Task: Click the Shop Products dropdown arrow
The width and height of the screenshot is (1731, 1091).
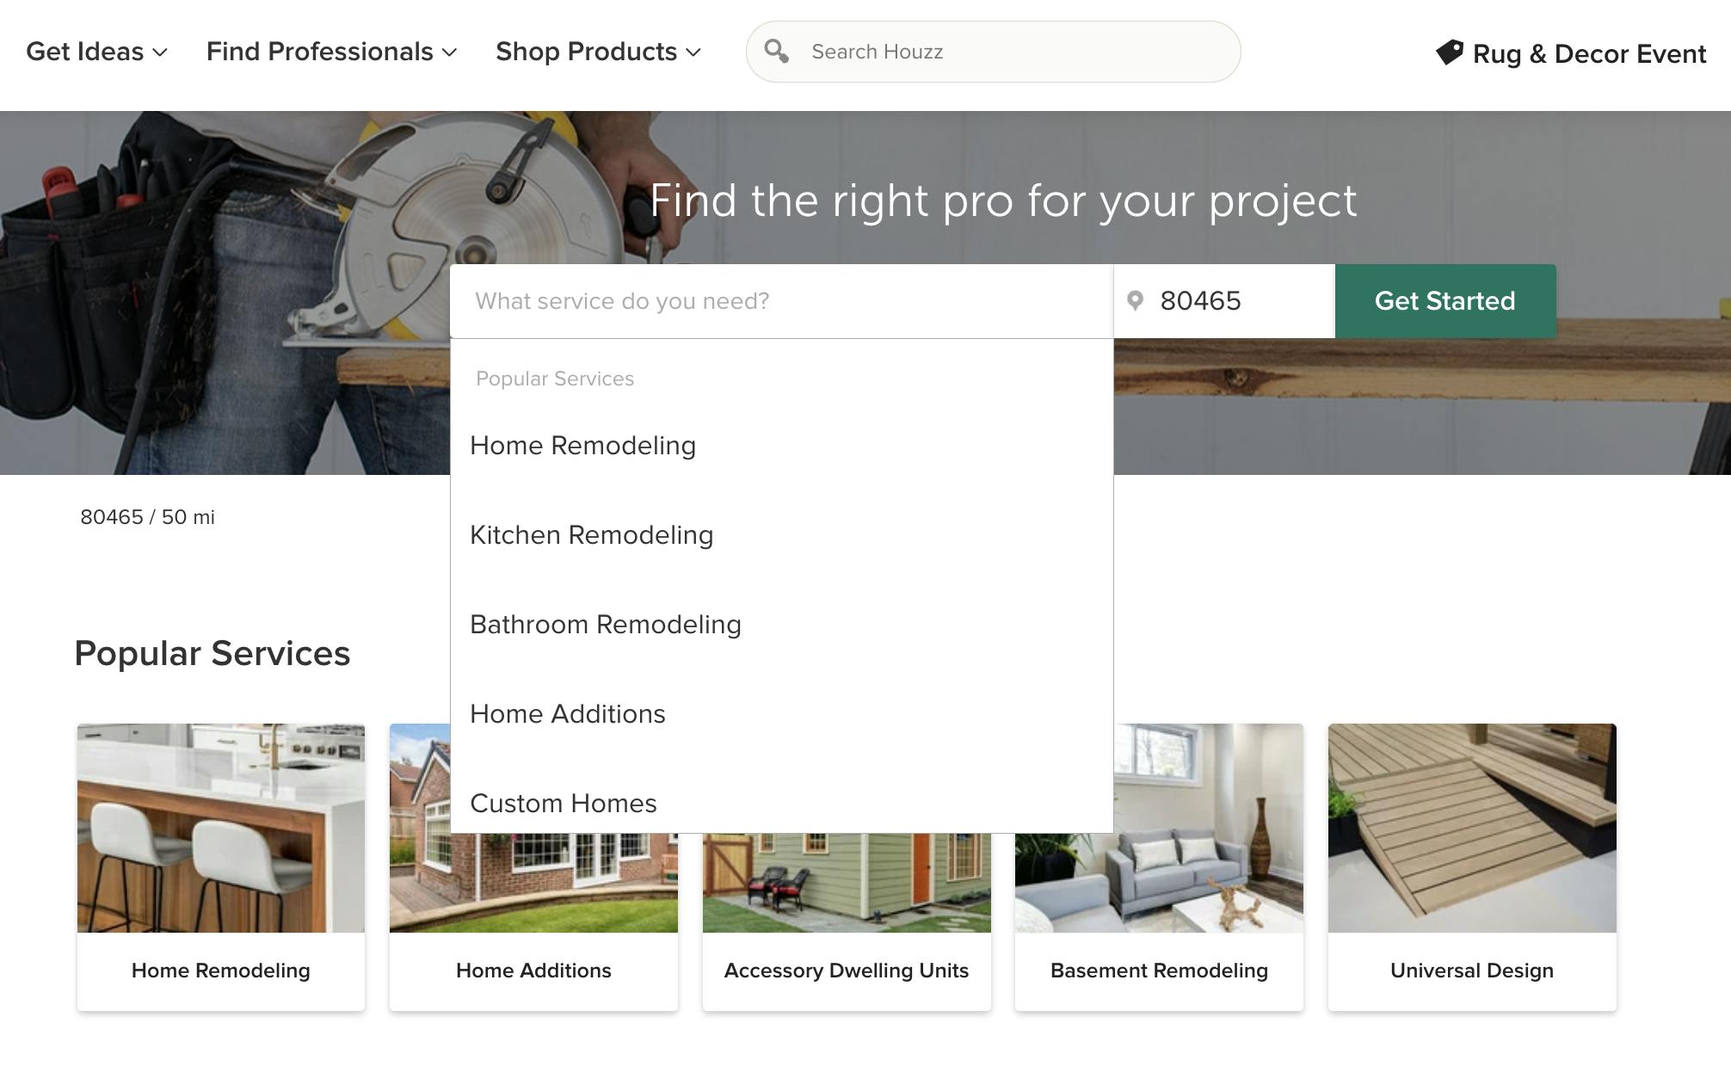Action: click(x=694, y=52)
